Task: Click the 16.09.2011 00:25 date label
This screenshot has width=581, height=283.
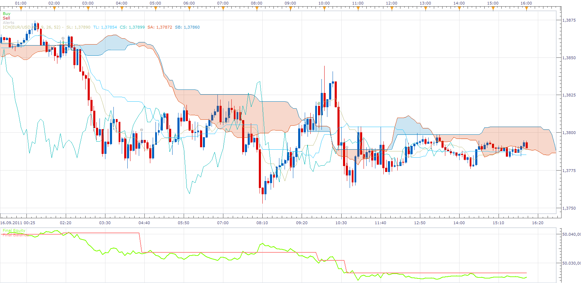Action: tap(18, 223)
